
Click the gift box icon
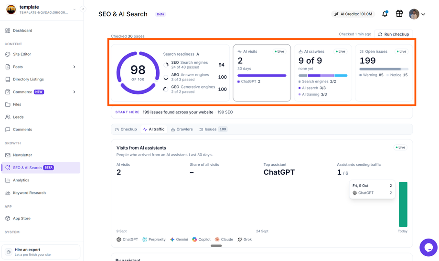click(x=399, y=13)
